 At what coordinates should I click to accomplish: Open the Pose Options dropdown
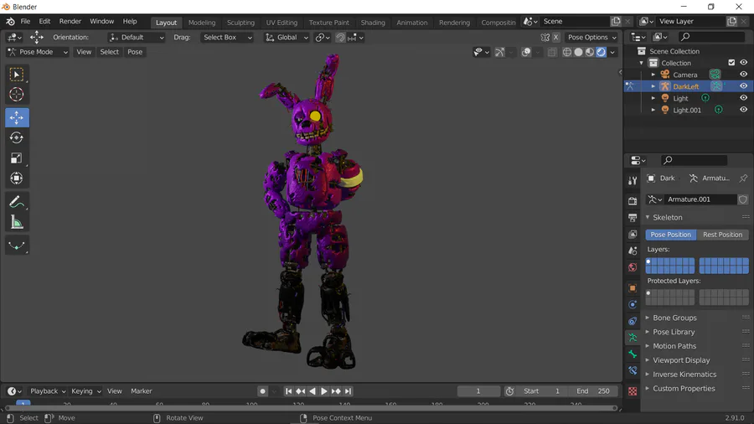point(591,38)
